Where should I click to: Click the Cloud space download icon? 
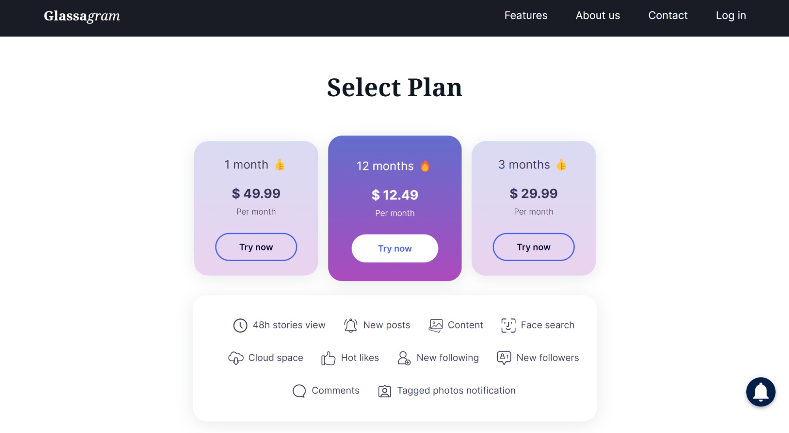[x=236, y=358]
